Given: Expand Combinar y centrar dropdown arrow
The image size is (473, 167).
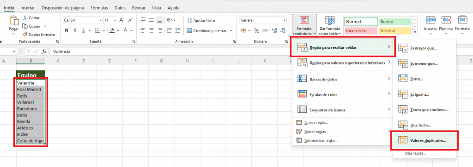Looking at the screenshot, I should tap(231, 31).
